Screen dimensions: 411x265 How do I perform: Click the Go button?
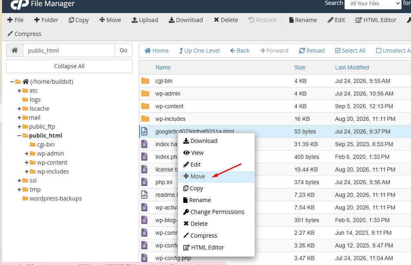pos(123,50)
